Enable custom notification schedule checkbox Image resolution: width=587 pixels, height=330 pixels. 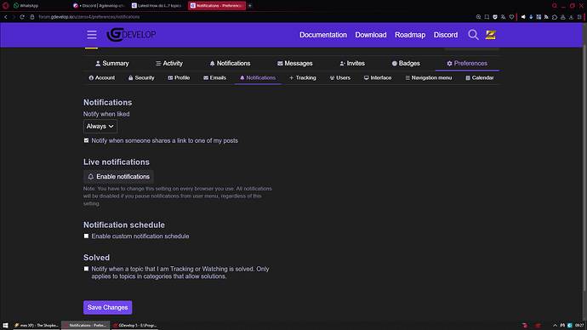pos(86,236)
